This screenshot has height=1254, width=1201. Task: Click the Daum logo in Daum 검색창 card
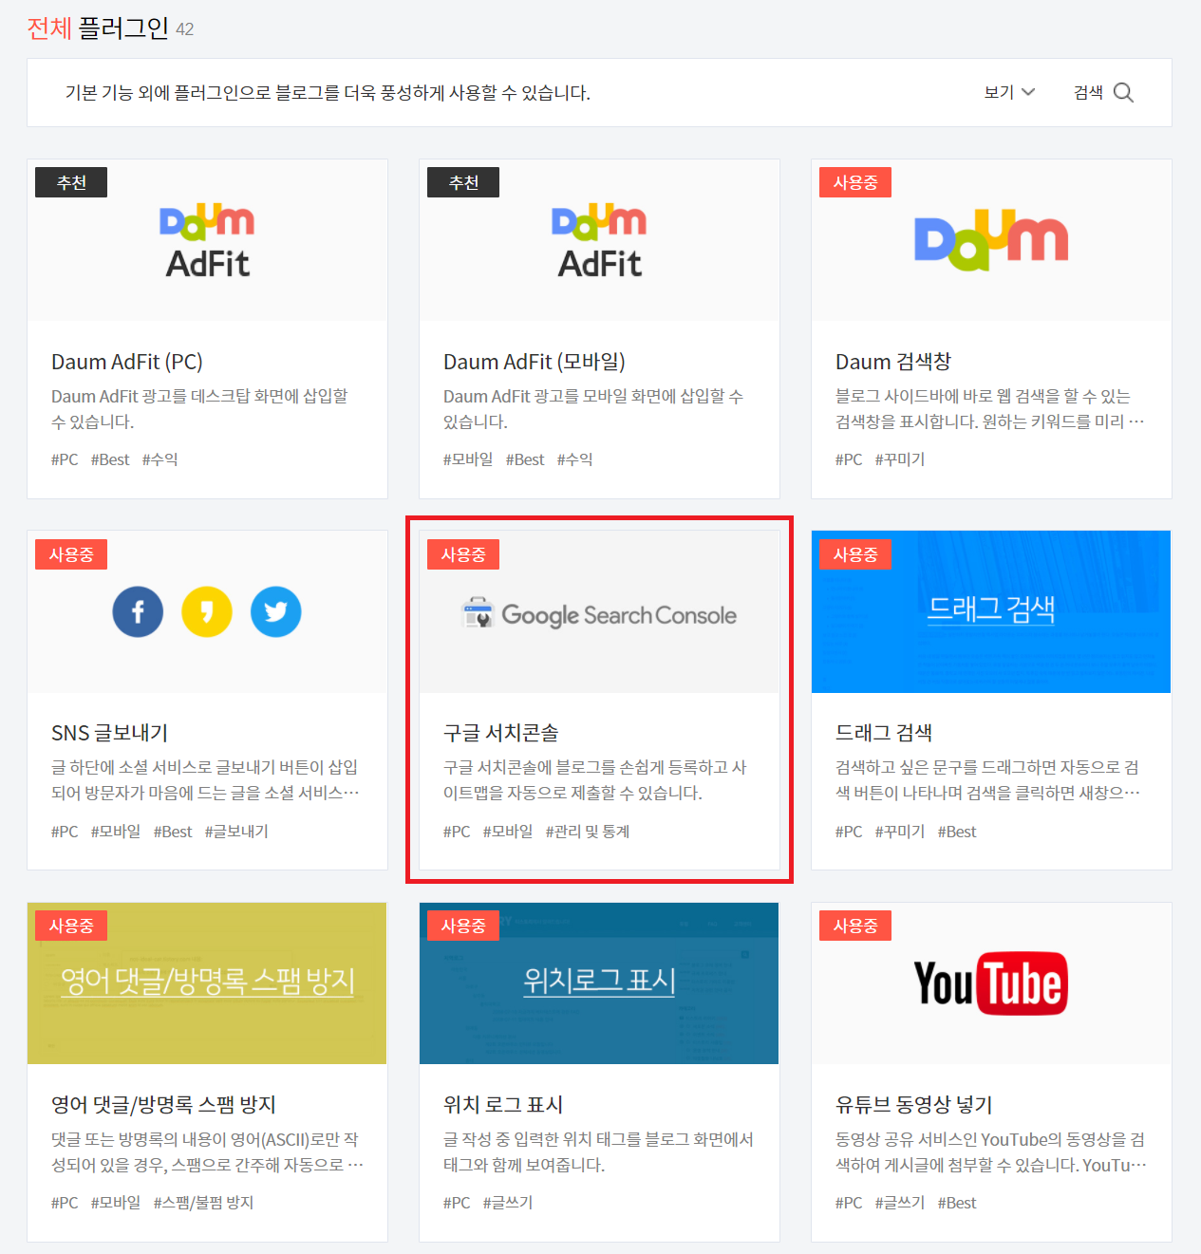pyautogui.click(x=991, y=240)
